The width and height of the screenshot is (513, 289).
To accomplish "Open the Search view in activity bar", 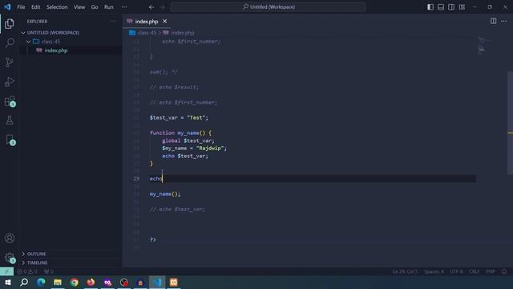I will pyautogui.click(x=10, y=43).
